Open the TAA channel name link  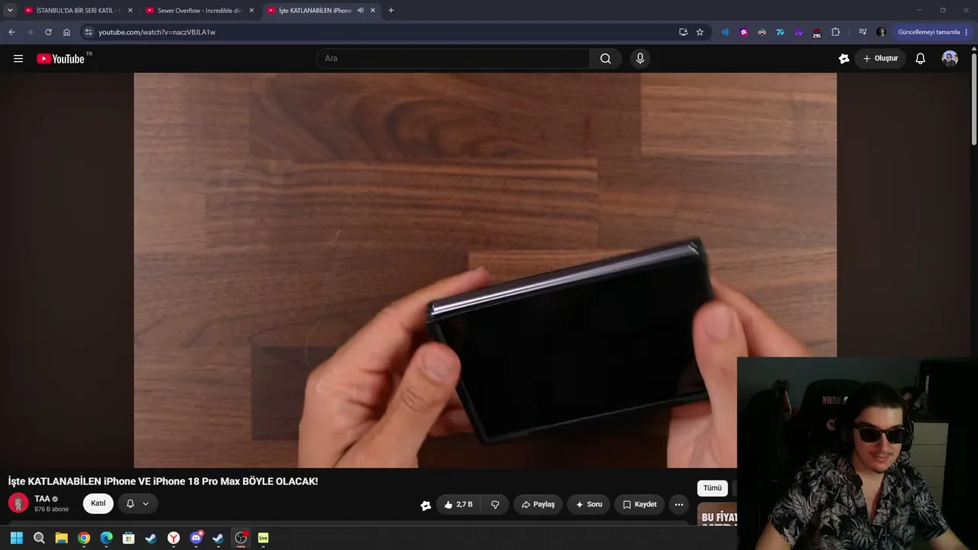tap(42, 499)
